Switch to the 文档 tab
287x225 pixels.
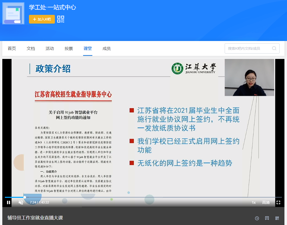coord(31,48)
